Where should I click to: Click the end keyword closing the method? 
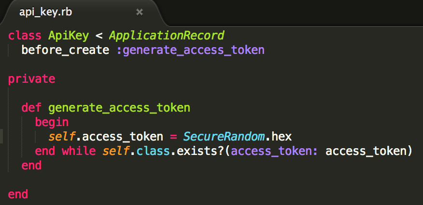[x=31, y=166]
